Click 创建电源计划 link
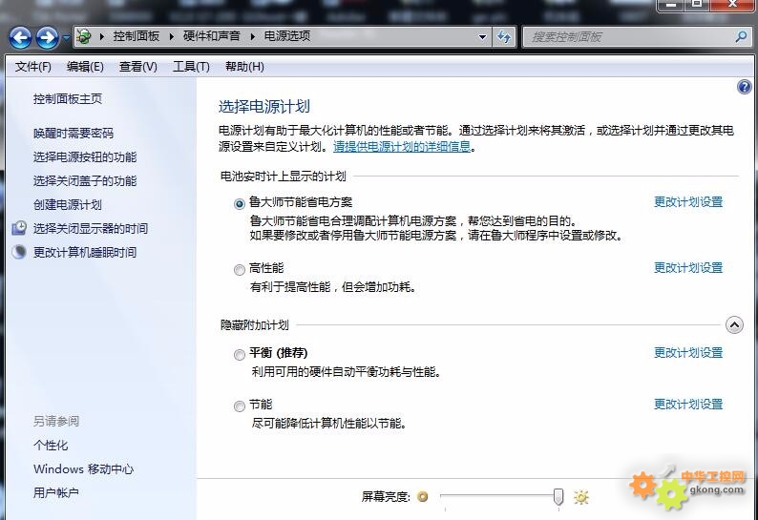The height and width of the screenshot is (520, 758). pos(68,205)
